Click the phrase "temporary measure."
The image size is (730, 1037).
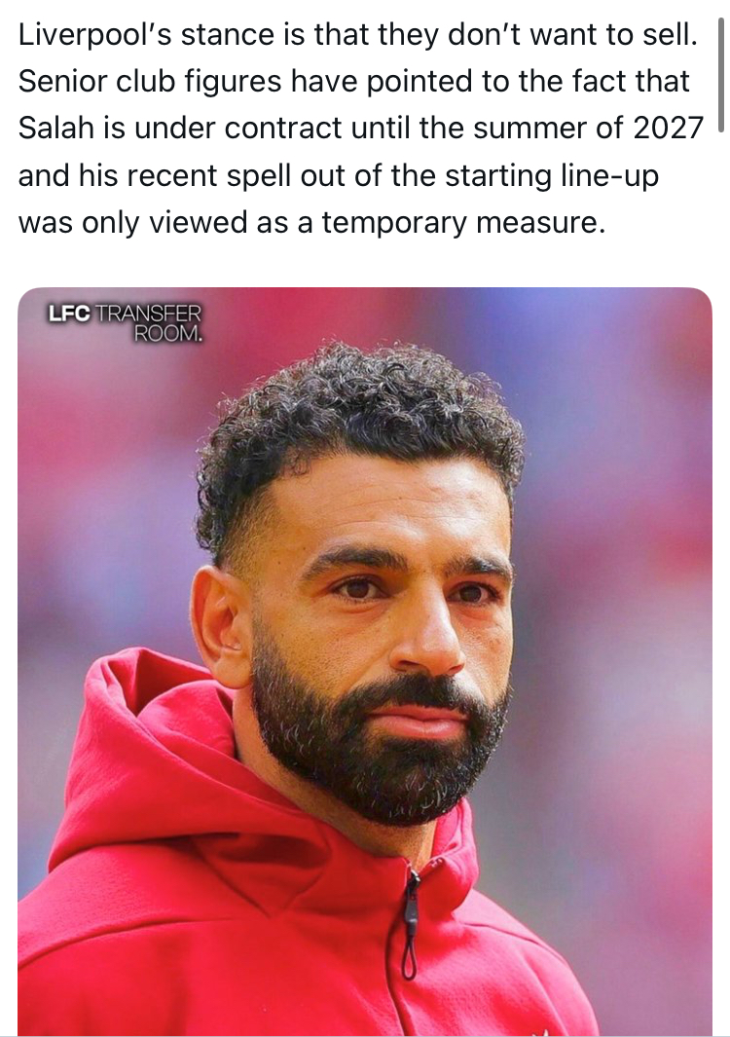[463, 223]
